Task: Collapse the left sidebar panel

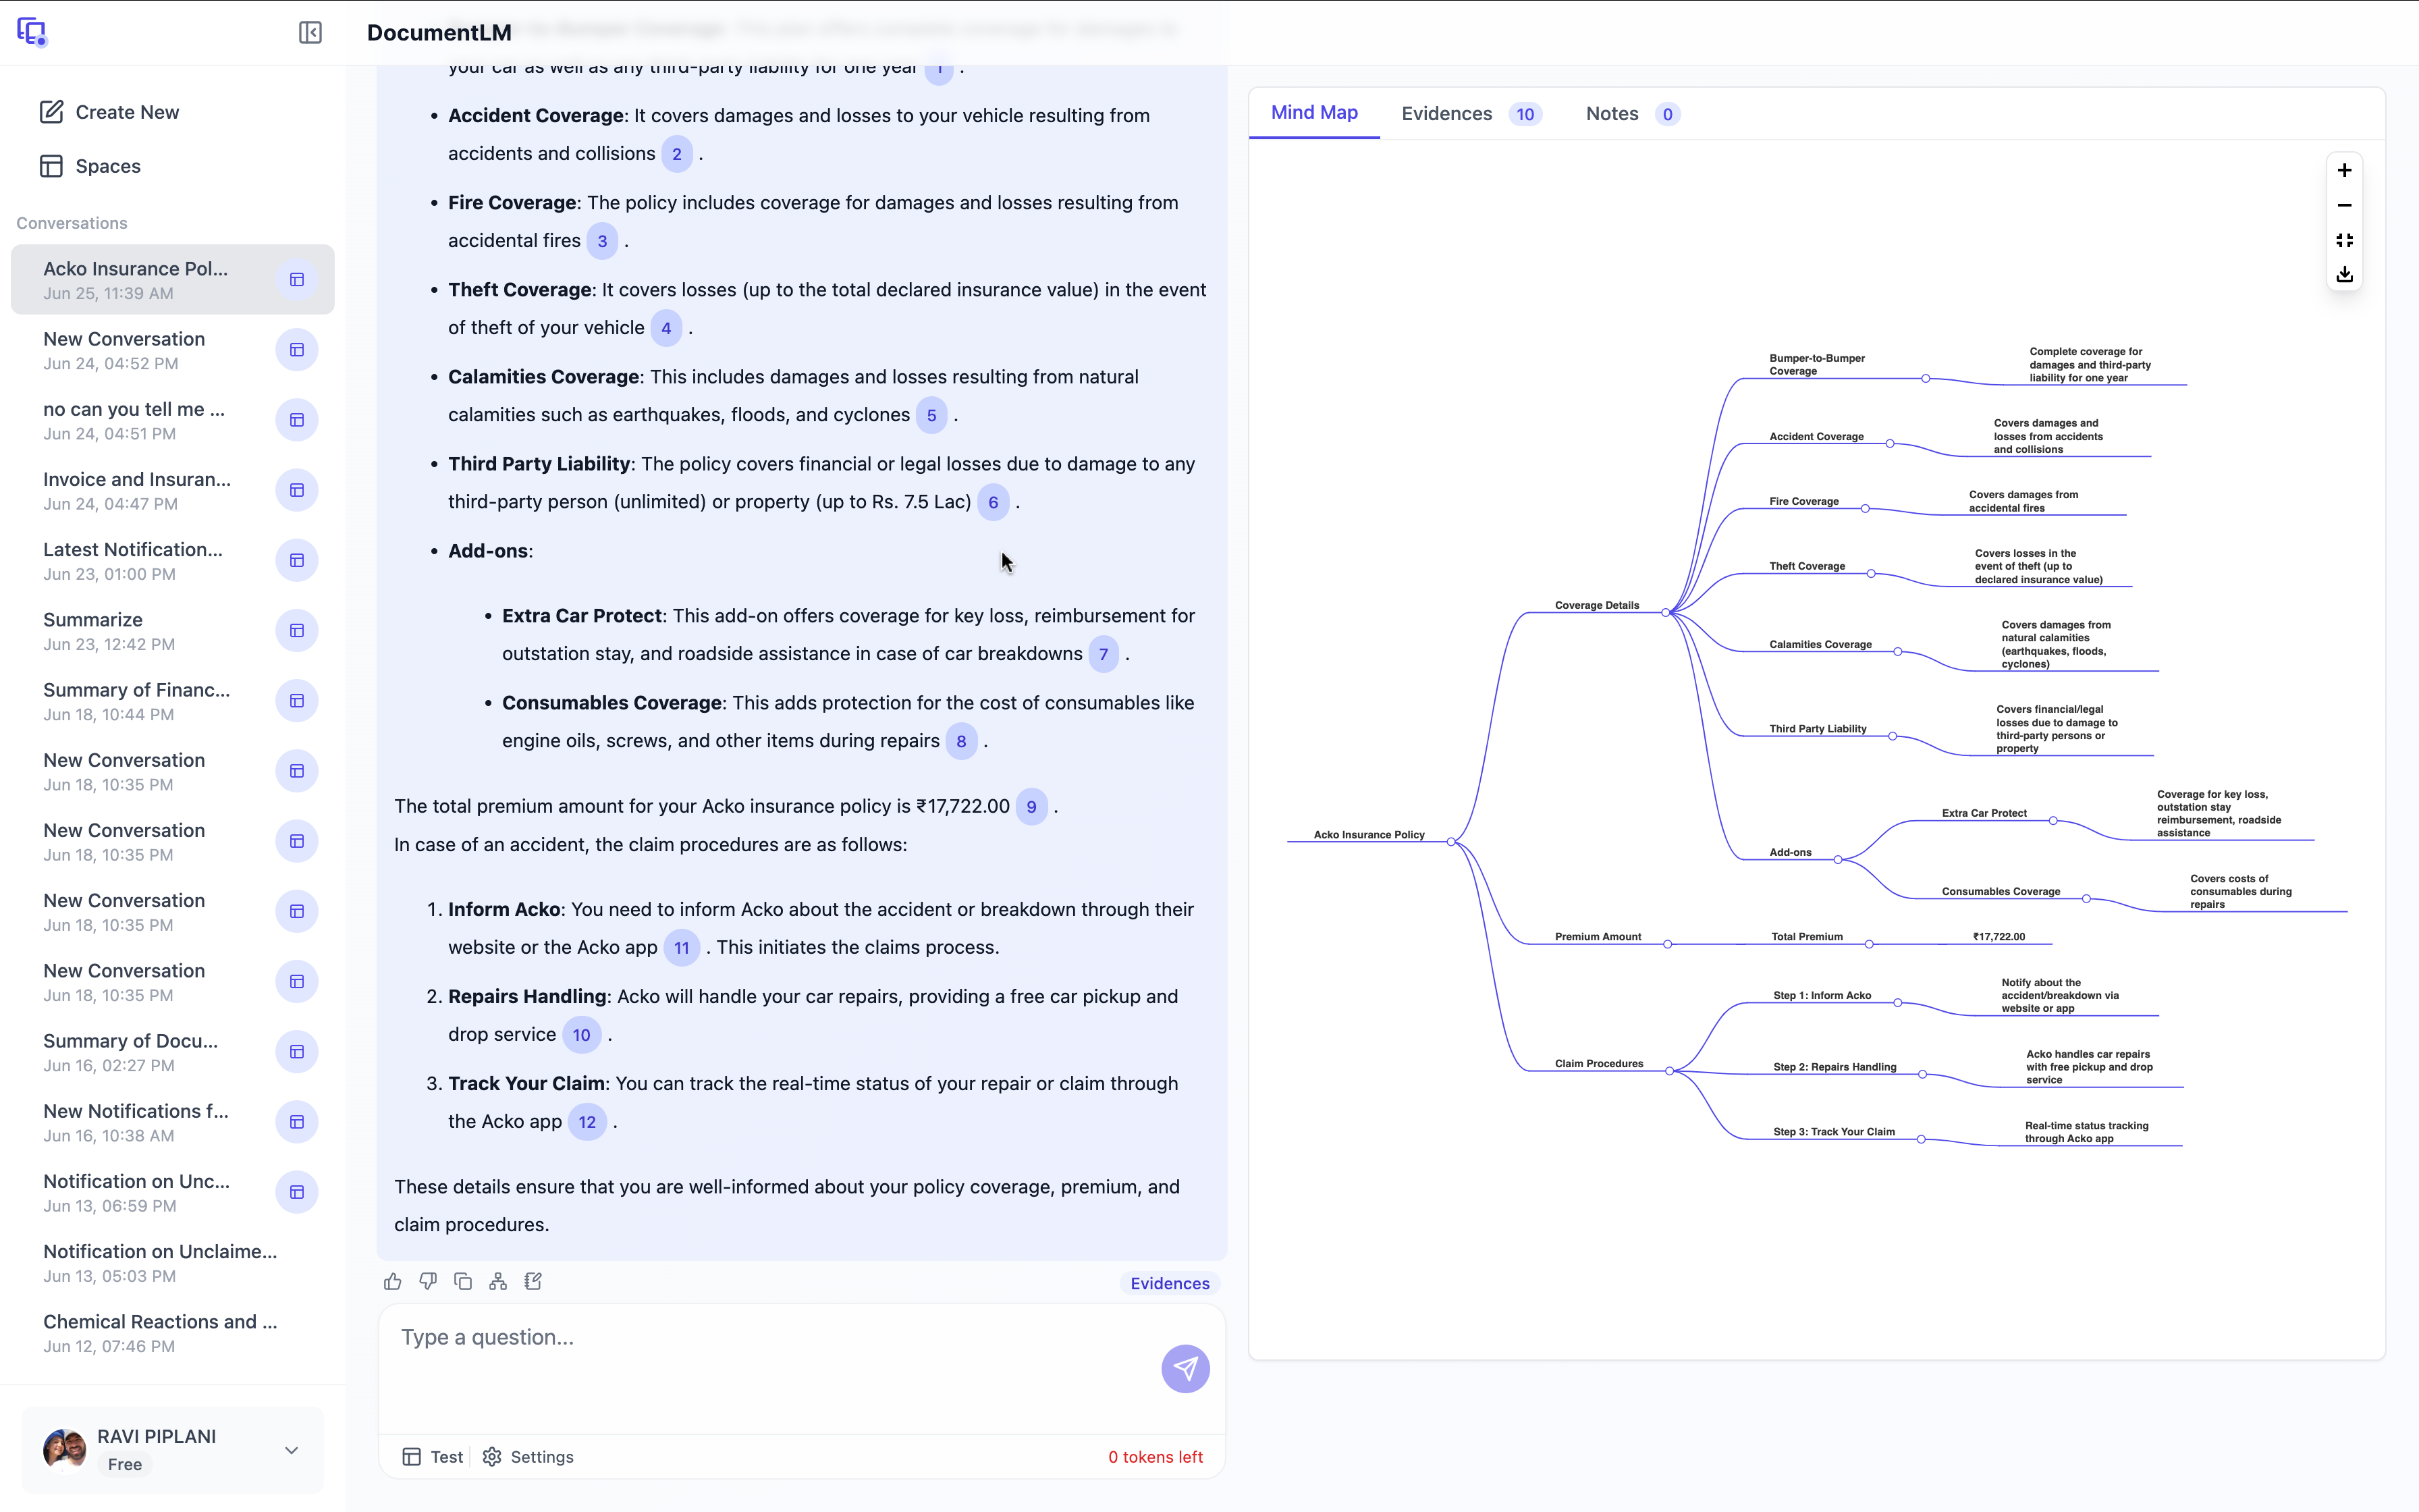Action: [310, 33]
